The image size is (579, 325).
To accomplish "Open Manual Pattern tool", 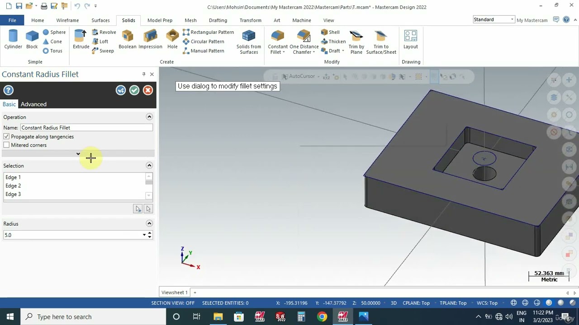I will 203,51.
